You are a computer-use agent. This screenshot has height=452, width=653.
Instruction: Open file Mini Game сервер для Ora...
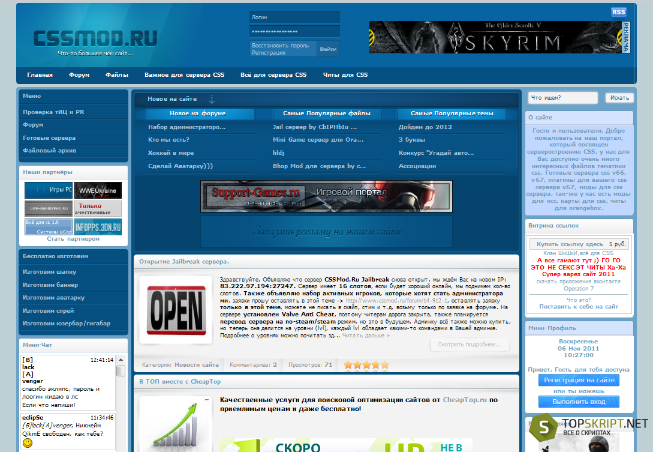[x=318, y=140]
